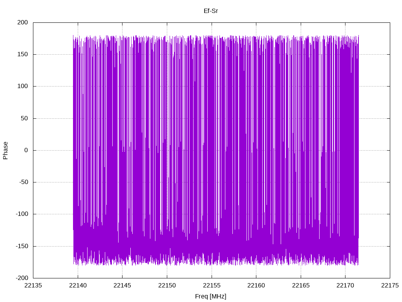The height and width of the screenshot is (302, 402).
Task: Click the x-axis tick label 22135
Action: [33, 285]
